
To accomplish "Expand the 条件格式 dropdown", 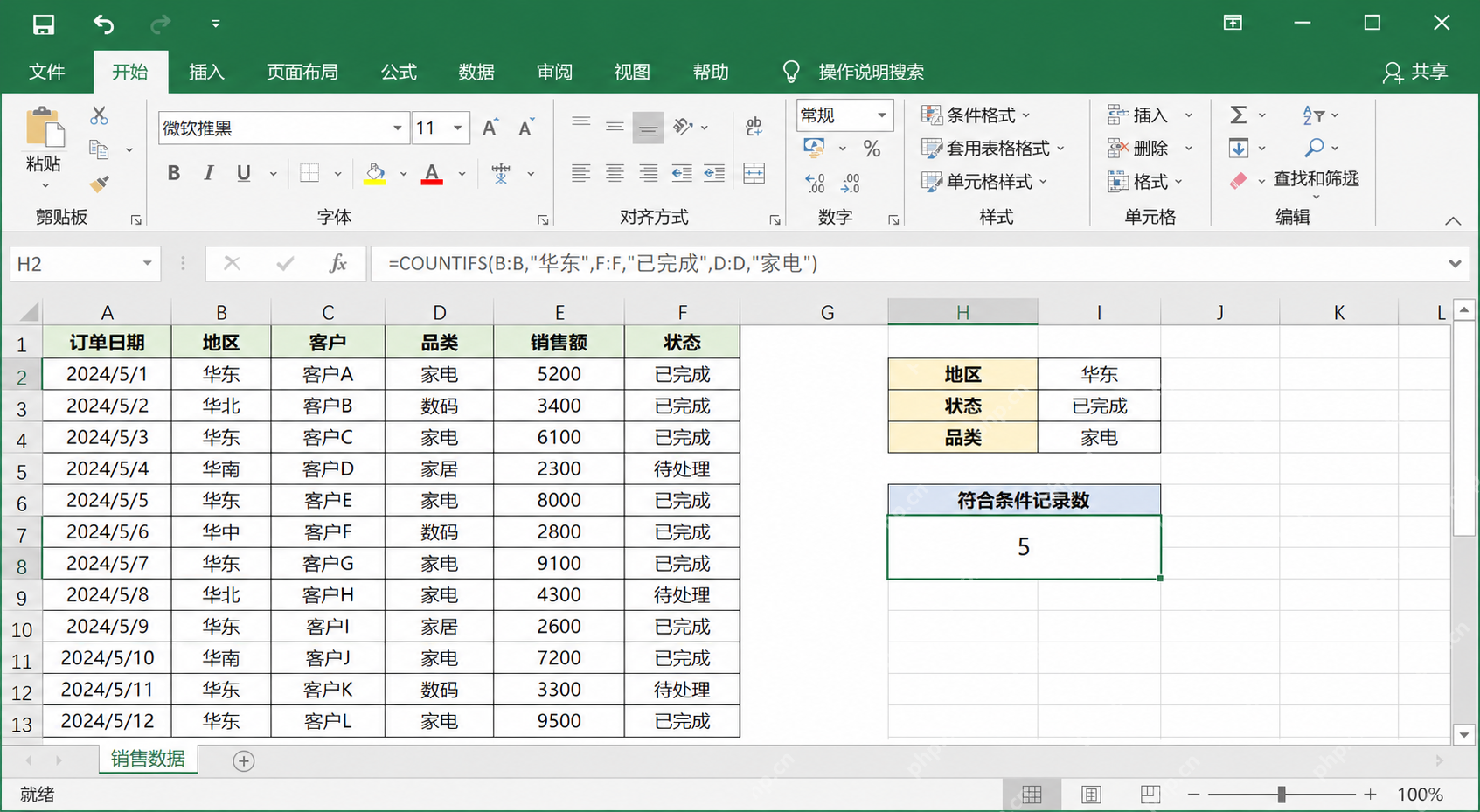I will (1026, 115).
